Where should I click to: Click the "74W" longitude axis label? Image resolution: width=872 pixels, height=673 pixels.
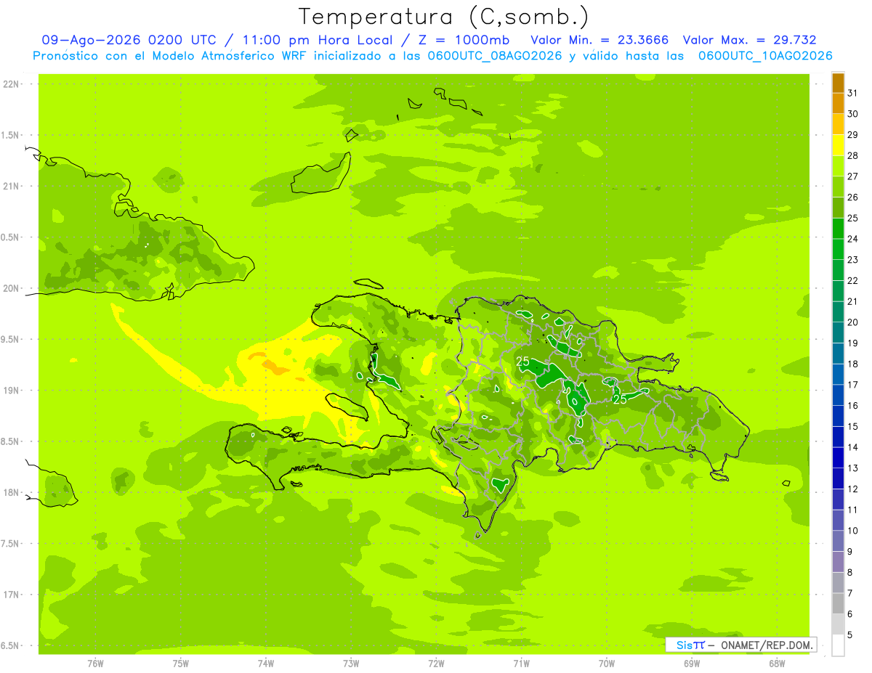(265, 664)
